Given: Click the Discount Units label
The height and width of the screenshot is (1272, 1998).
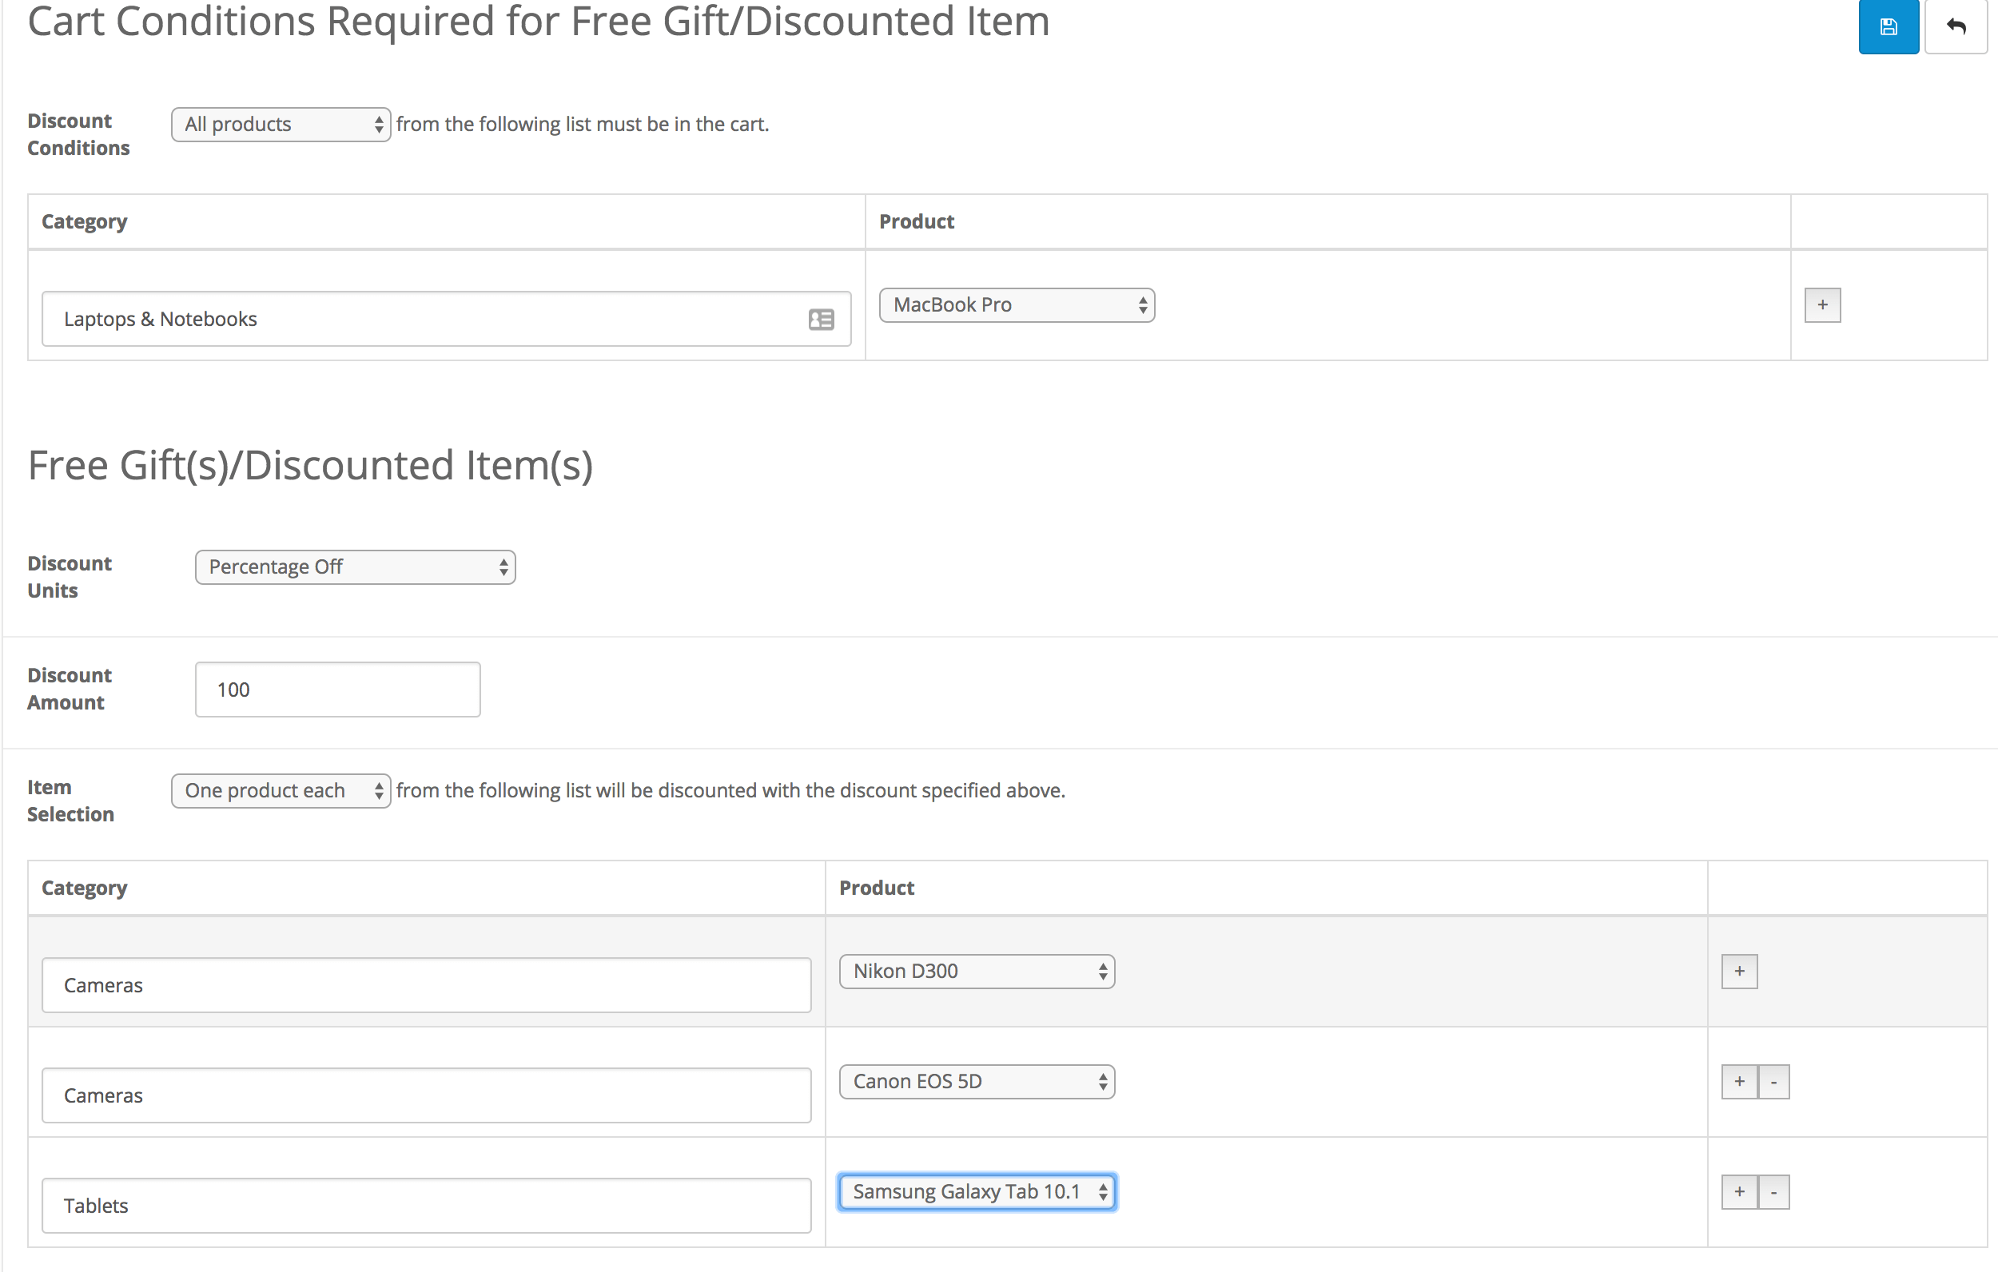Looking at the screenshot, I should (x=69, y=577).
